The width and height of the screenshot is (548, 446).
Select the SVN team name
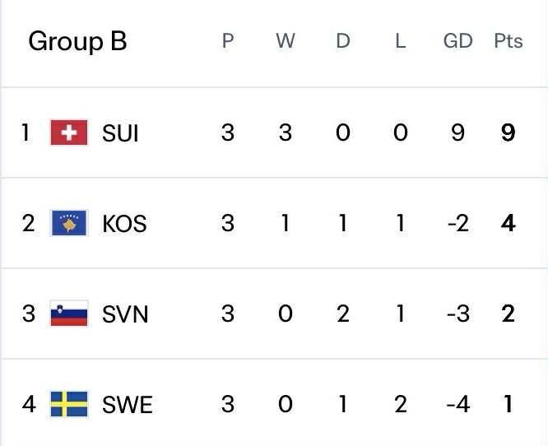click(125, 314)
